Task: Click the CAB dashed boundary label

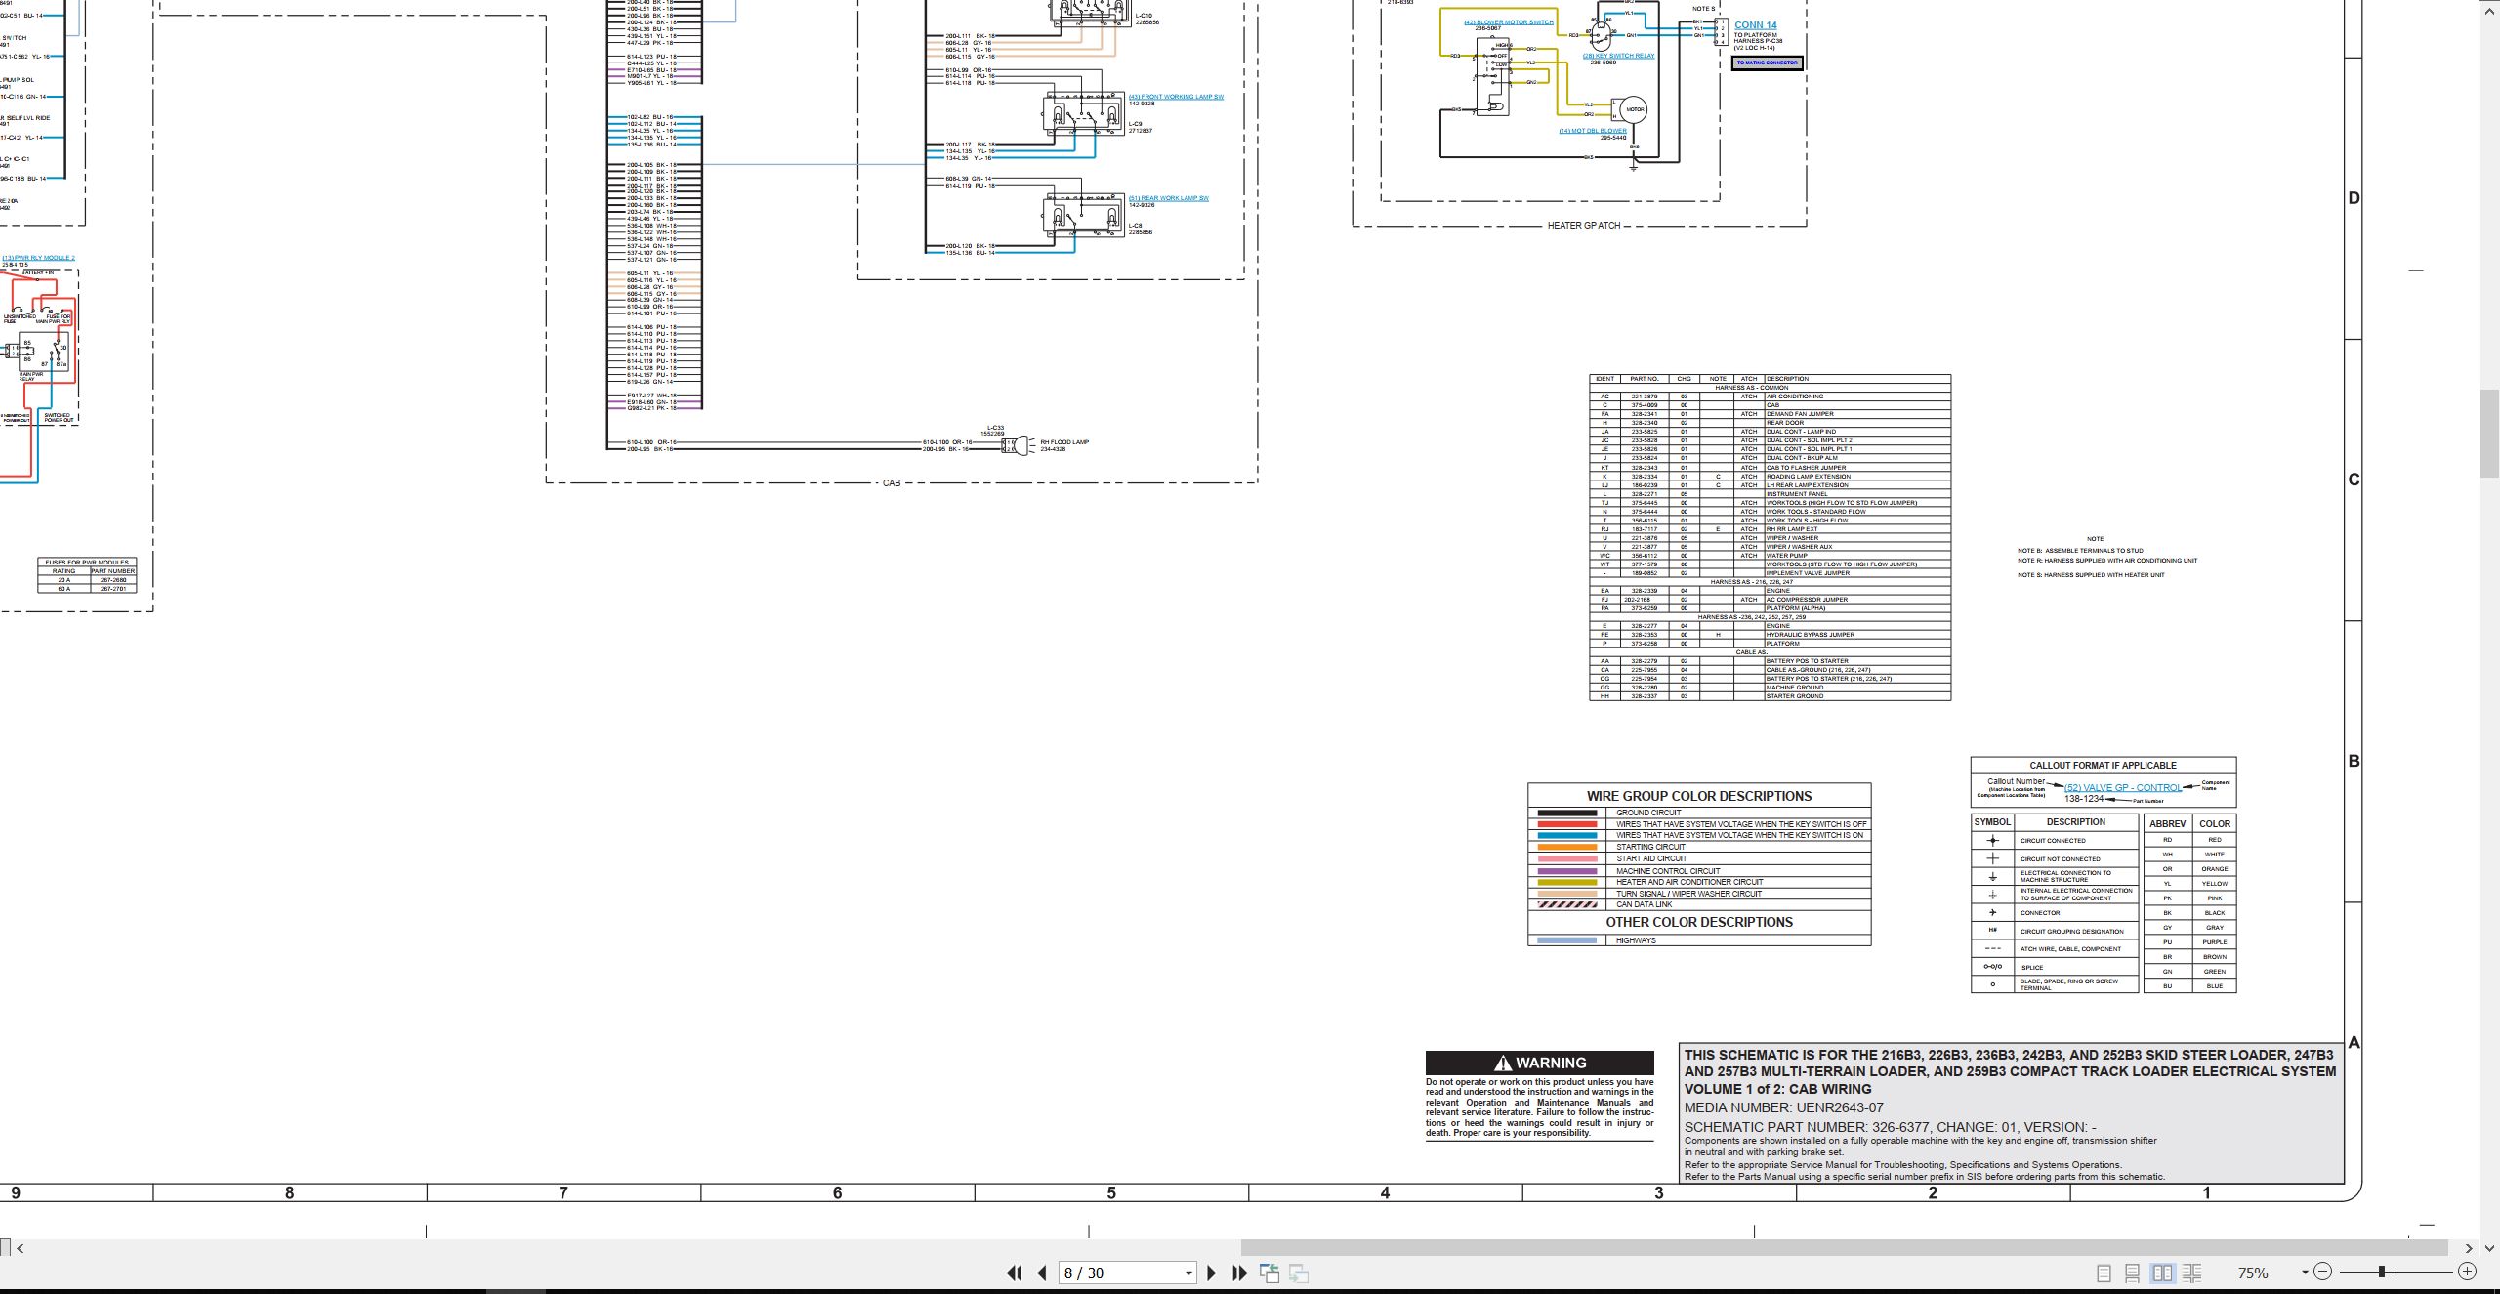Action: pos(892,483)
